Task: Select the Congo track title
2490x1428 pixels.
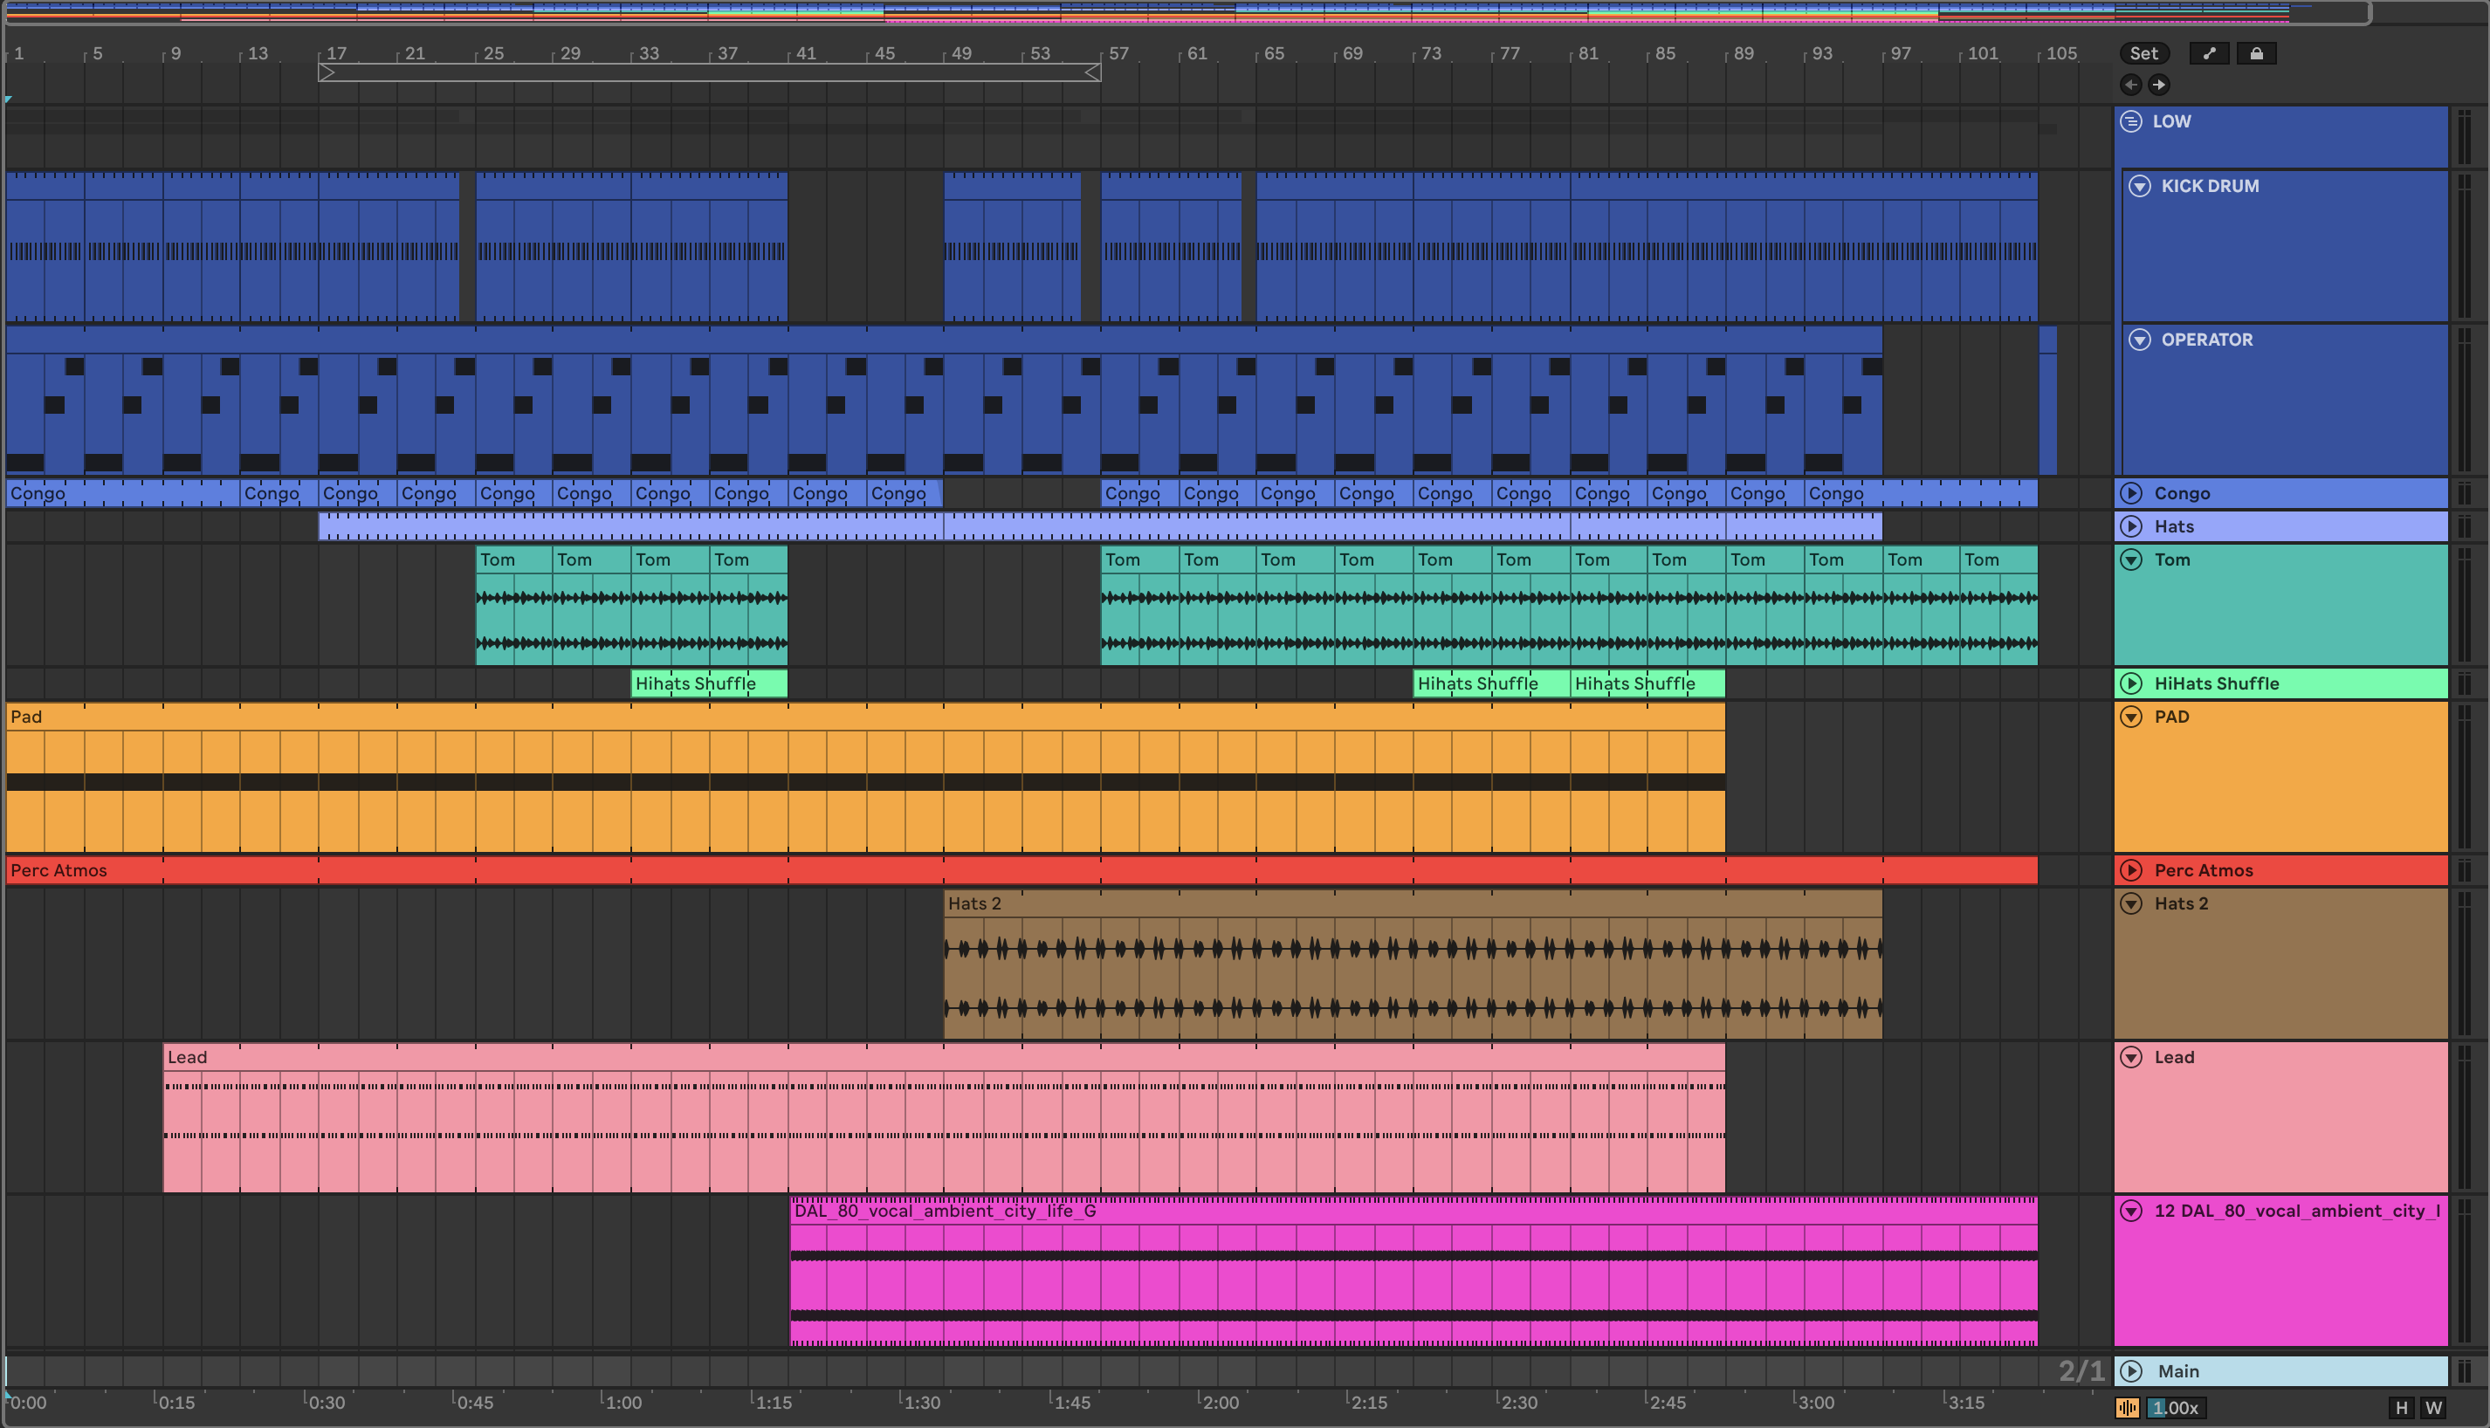Action: [2182, 493]
